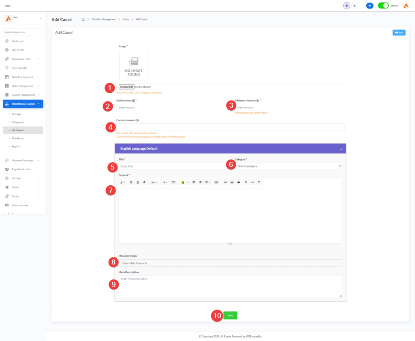Toggle the green Active switch
Viewport: 415px width, 341px height.
383,6
